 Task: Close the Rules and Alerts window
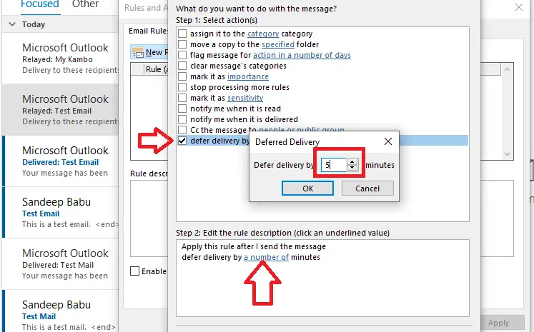[519, 7]
